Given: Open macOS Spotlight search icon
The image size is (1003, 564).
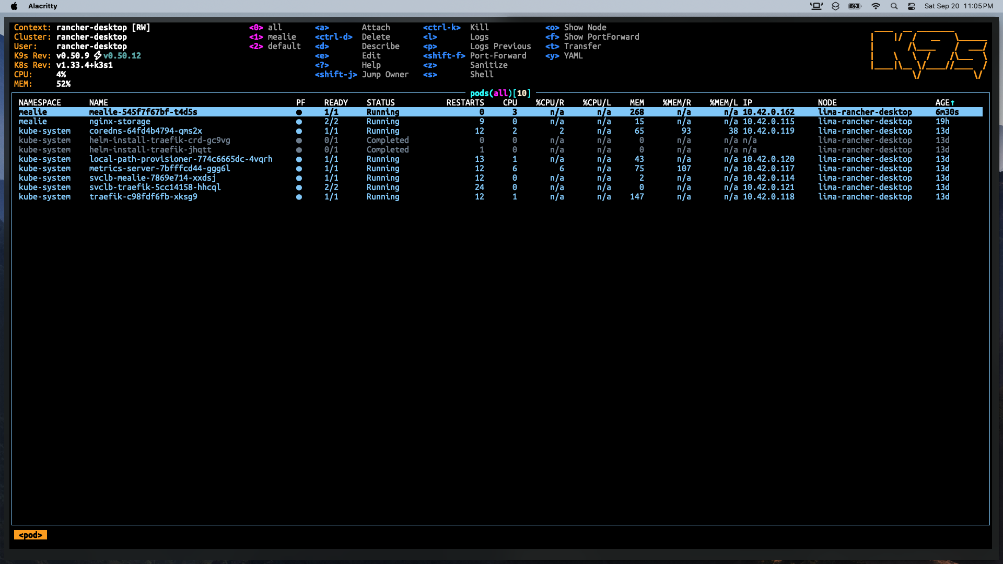Looking at the screenshot, I should click(894, 6).
